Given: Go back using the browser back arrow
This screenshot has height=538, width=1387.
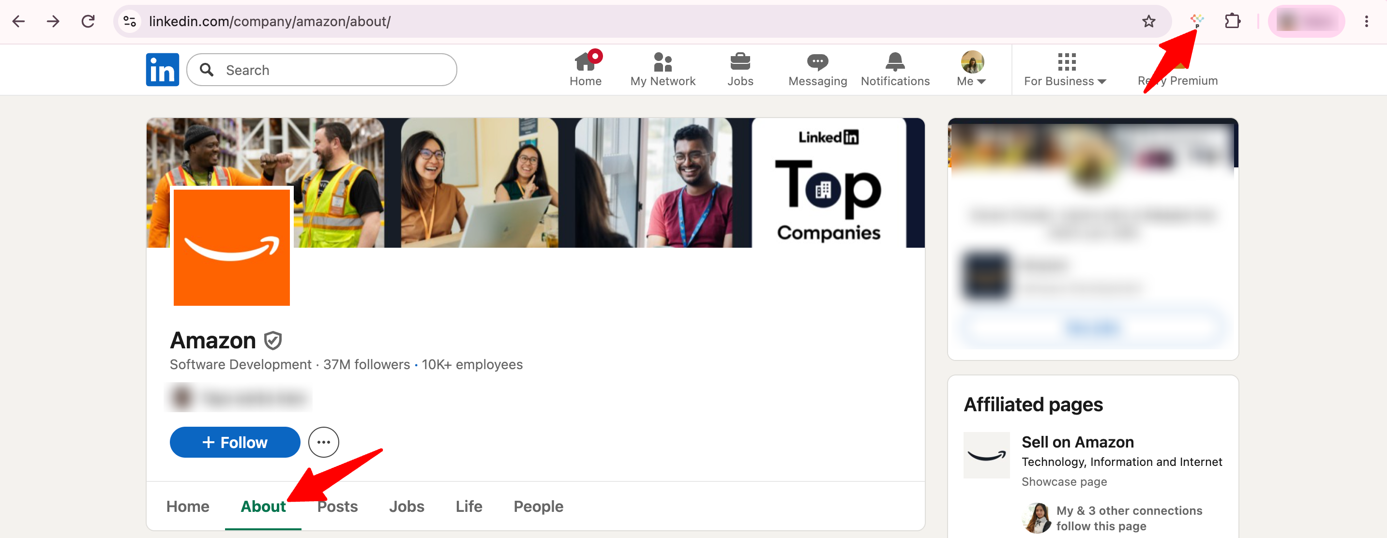Looking at the screenshot, I should (x=19, y=22).
